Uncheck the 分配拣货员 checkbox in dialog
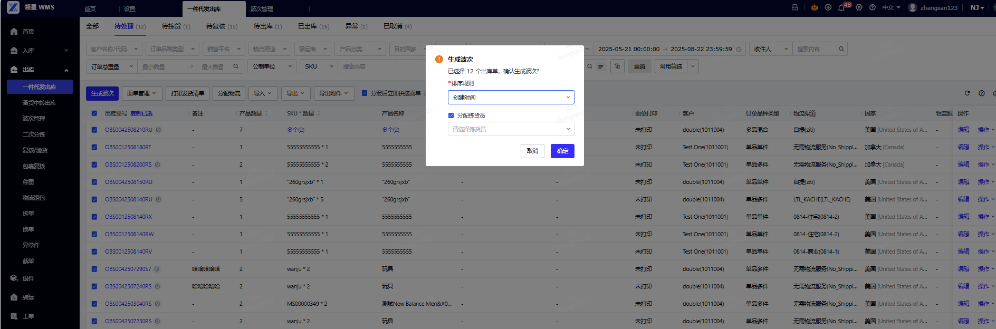 tap(451, 115)
